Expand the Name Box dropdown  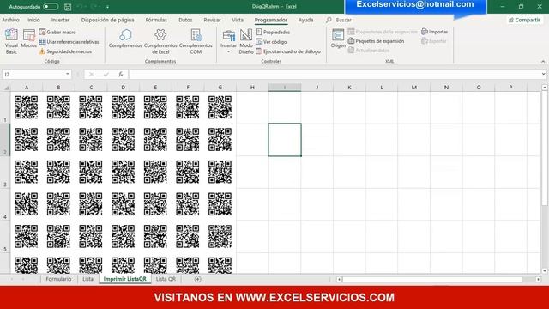tap(67, 75)
